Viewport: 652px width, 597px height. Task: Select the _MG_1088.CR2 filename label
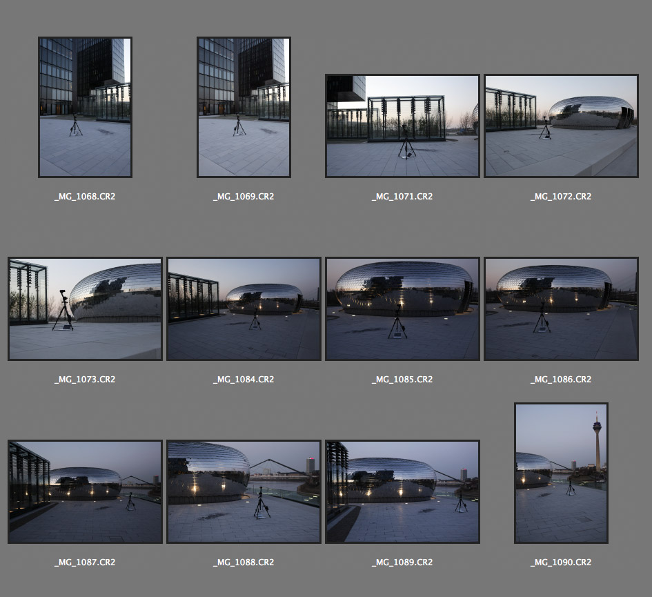click(x=244, y=562)
